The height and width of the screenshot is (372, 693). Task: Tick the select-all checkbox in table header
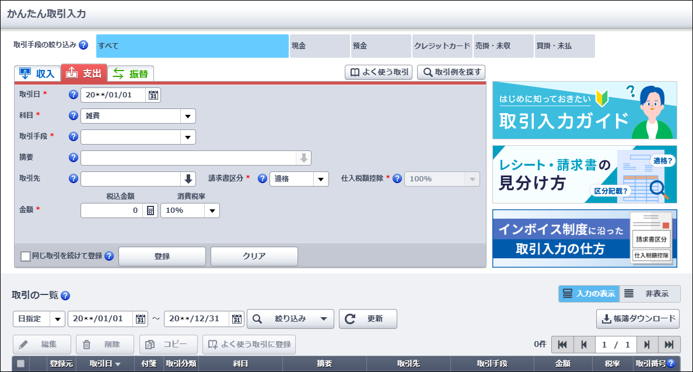click(21, 364)
